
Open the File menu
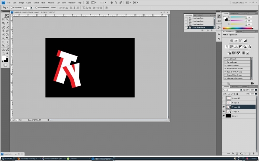[9, 3]
